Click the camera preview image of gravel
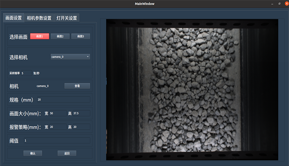 point(192,89)
